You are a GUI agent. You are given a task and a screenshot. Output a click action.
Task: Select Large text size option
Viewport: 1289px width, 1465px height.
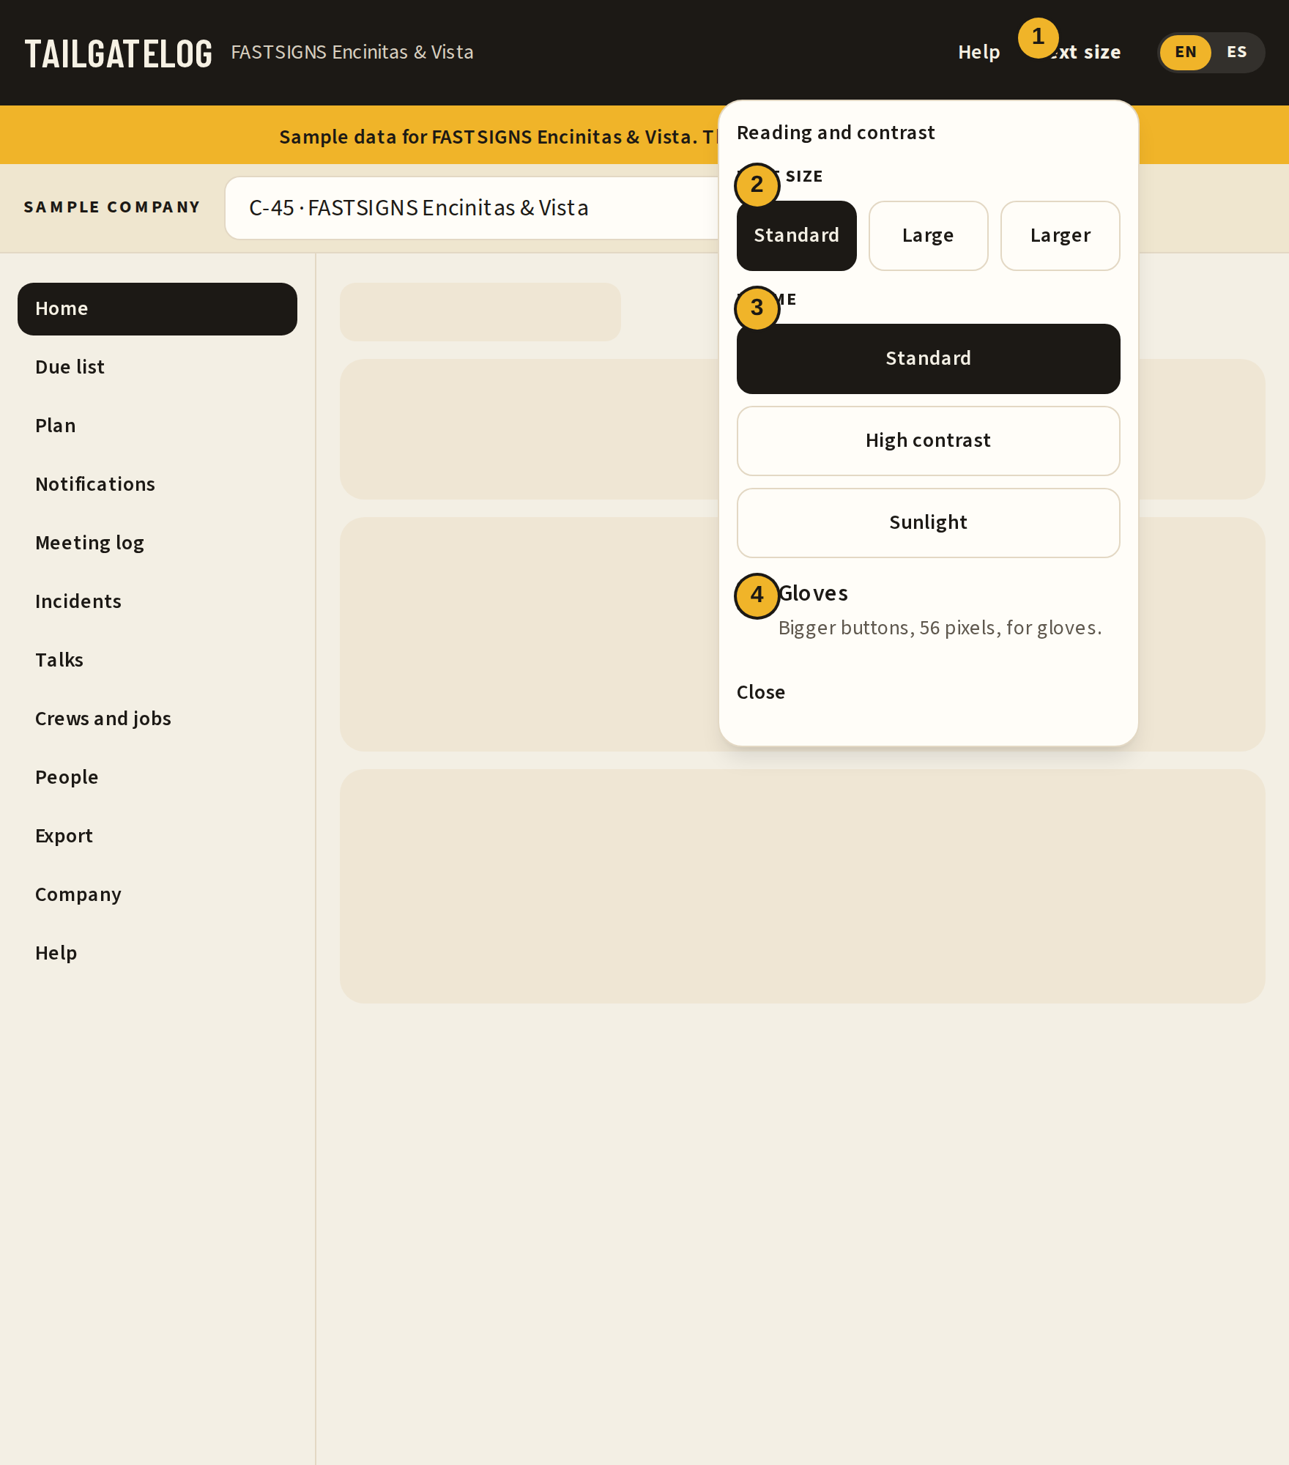coord(928,235)
